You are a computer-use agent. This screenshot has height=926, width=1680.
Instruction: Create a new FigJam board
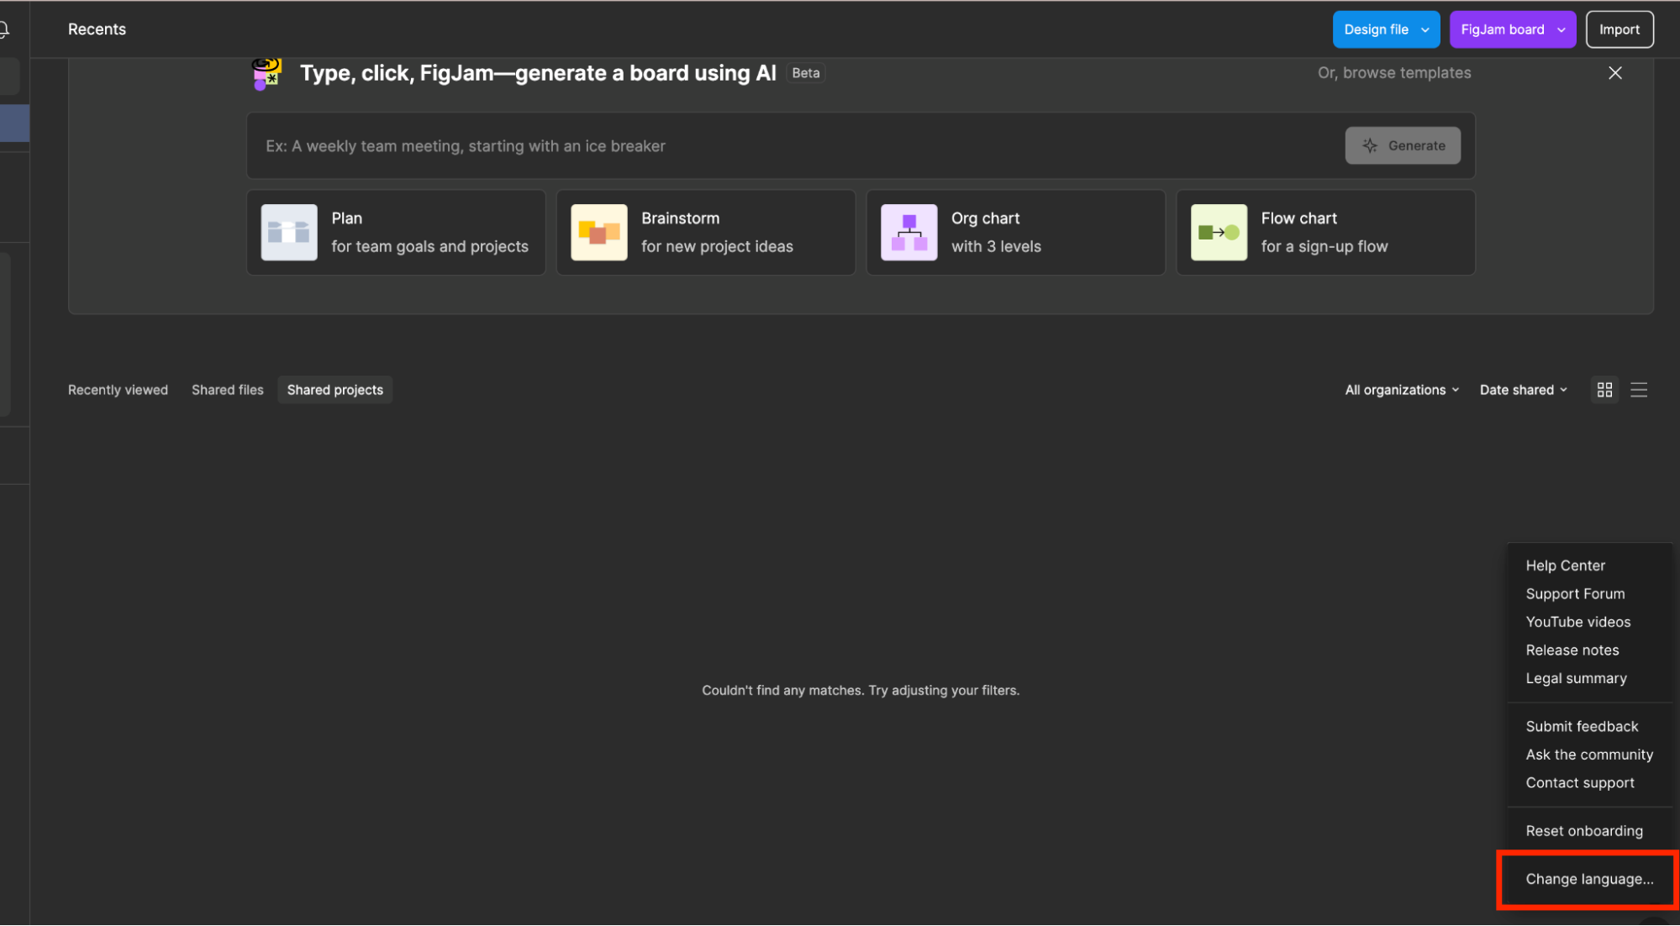click(1503, 30)
